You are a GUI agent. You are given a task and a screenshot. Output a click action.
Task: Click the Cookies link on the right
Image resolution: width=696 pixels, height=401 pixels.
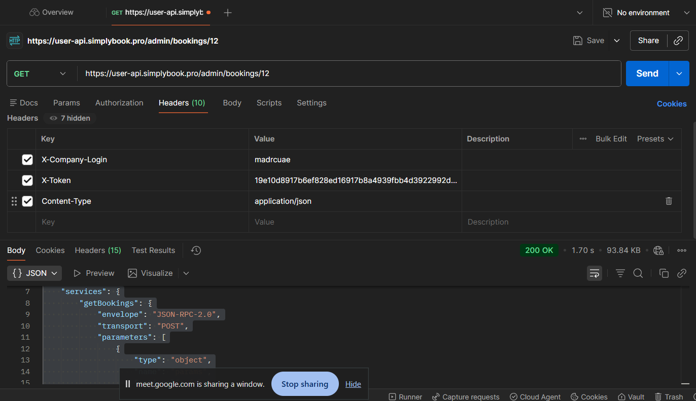(671, 103)
